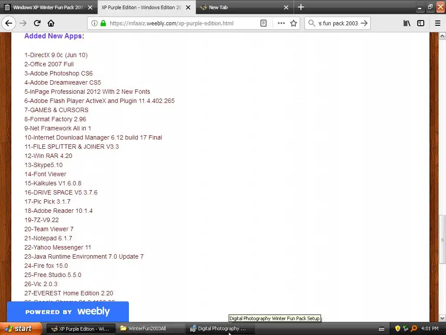
Task: Submit the search with the arrow button
Action: click(364, 24)
